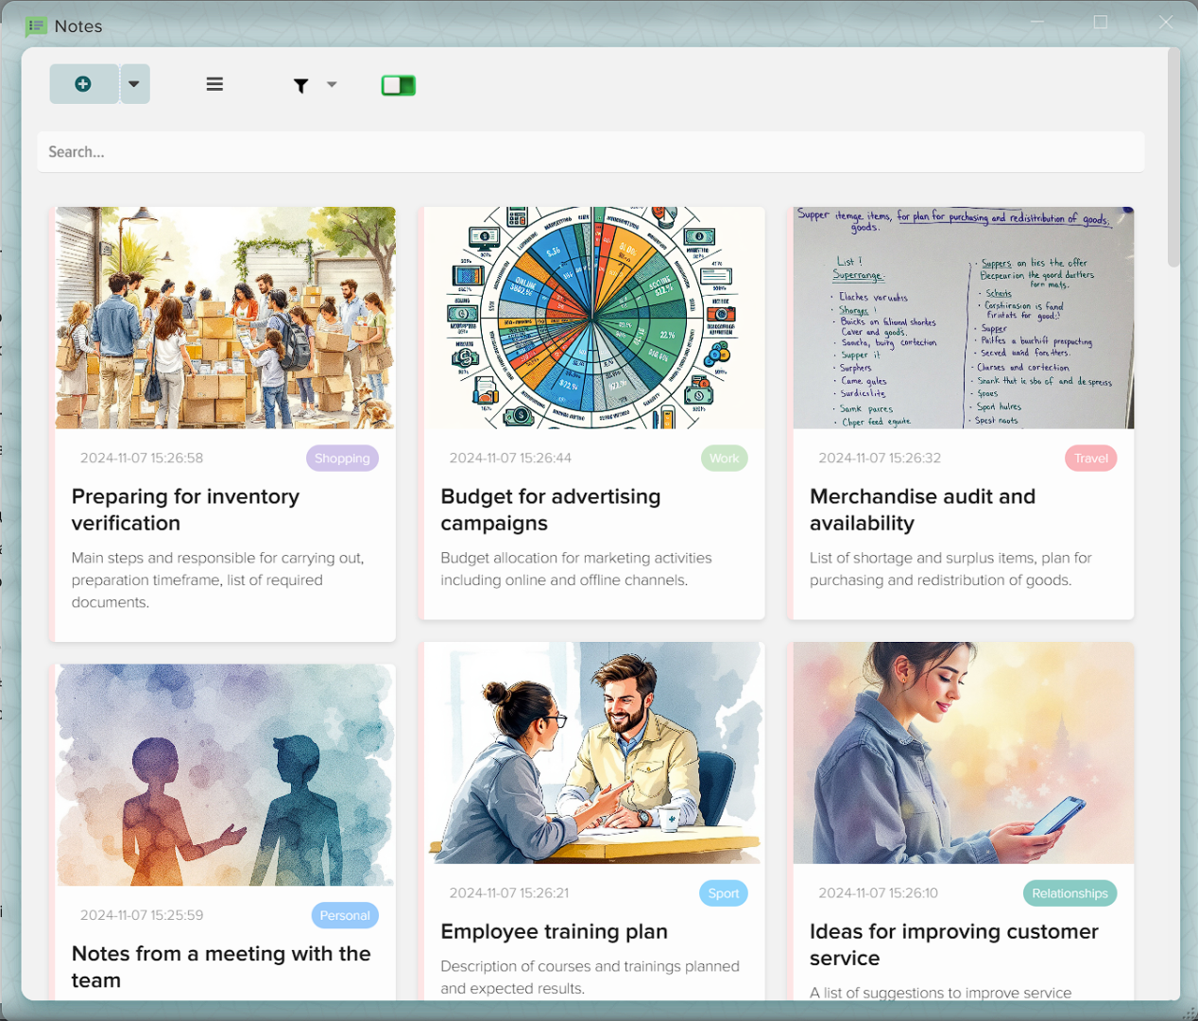Viewport: 1198px width, 1021px height.
Task: Click the employee training illustration thumbnail
Action: coord(594,753)
